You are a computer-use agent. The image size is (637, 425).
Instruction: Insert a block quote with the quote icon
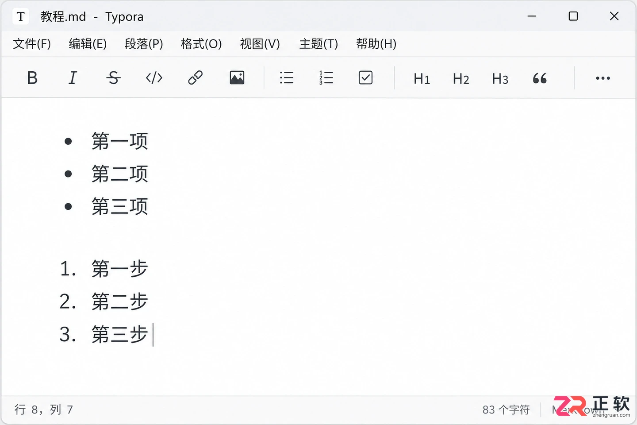click(x=540, y=78)
